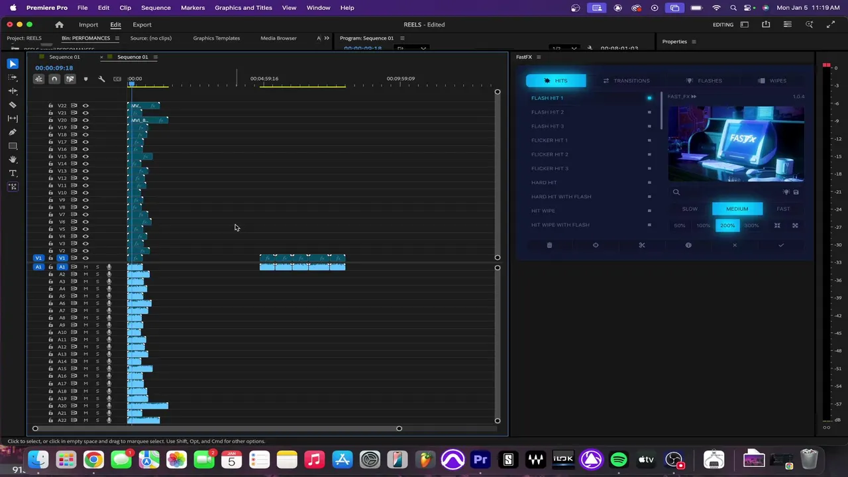Viewport: 848px width, 477px height.
Task: Open Spotify from the Dock
Action: [619, 459]
